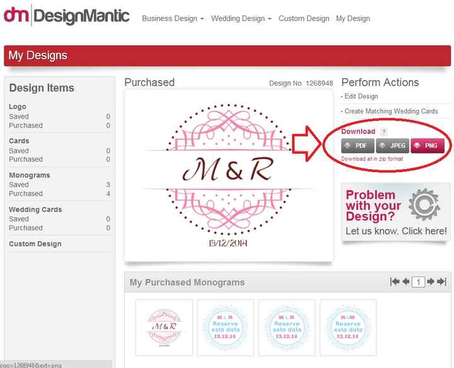Open Custom Design in the sidebar
454x368 pixels.
click(35, 244)
